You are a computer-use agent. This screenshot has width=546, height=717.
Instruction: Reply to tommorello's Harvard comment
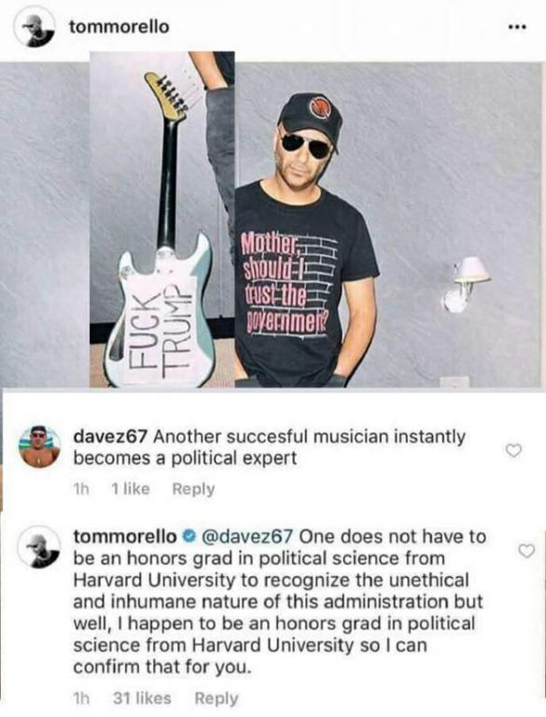217,698
